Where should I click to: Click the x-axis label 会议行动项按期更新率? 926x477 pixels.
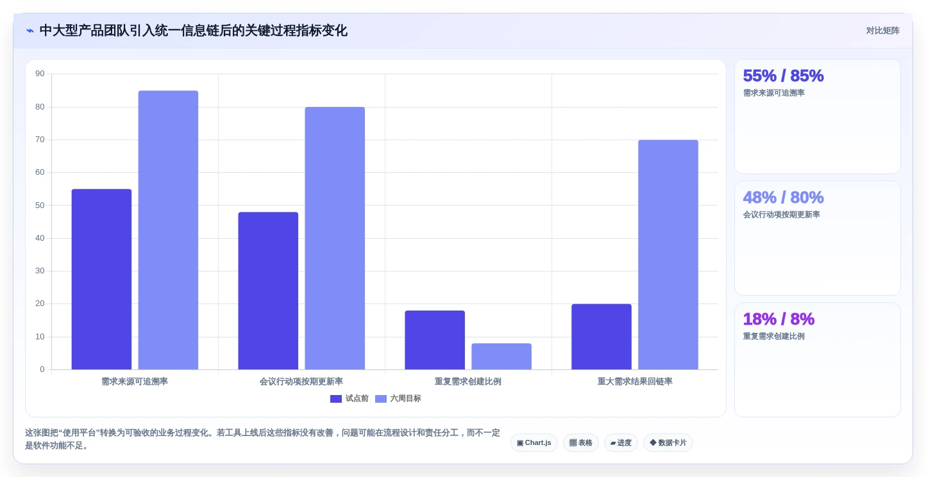[x=301, y=382]
